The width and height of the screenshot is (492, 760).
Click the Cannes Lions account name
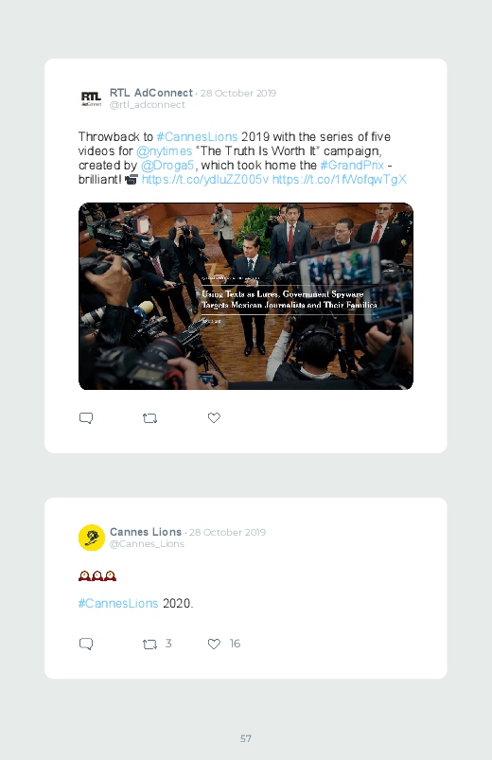(146, 532)
